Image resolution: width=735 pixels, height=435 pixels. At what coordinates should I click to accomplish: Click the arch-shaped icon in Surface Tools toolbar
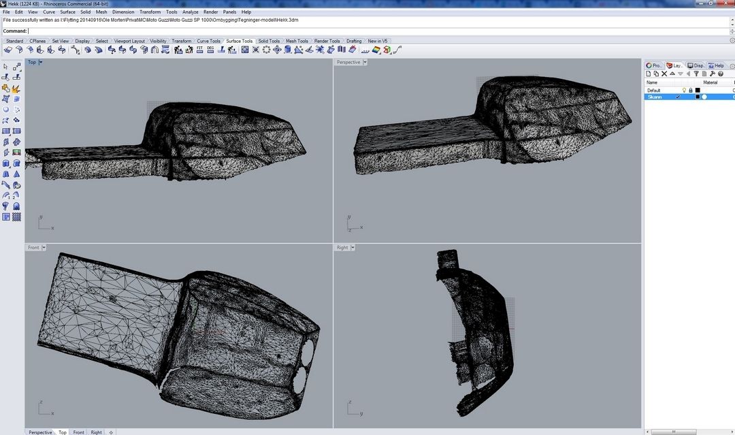[x=154, y=50]
